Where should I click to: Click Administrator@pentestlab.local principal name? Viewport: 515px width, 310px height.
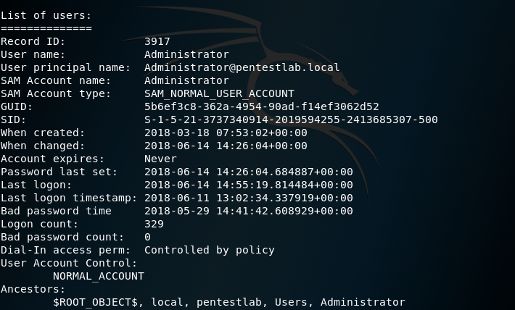click(x=242, y=67)
